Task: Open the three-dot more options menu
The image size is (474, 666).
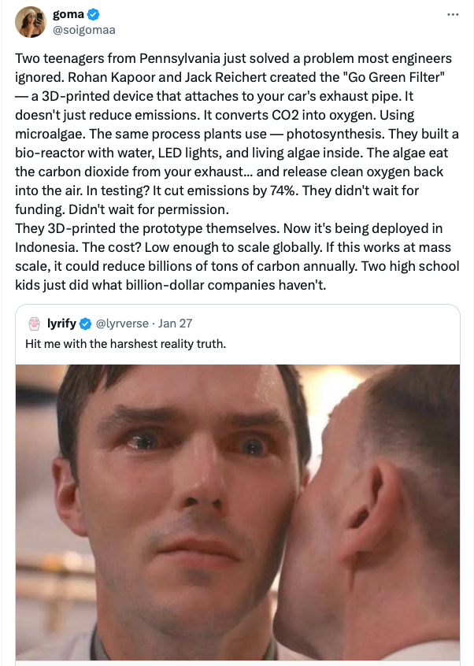Action: 452,14
